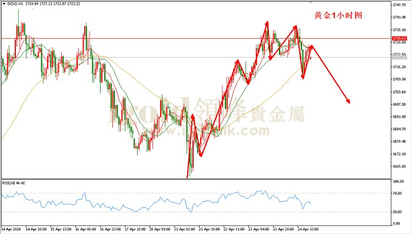Click the 14 Apr 2020 date label

(11, 229)
